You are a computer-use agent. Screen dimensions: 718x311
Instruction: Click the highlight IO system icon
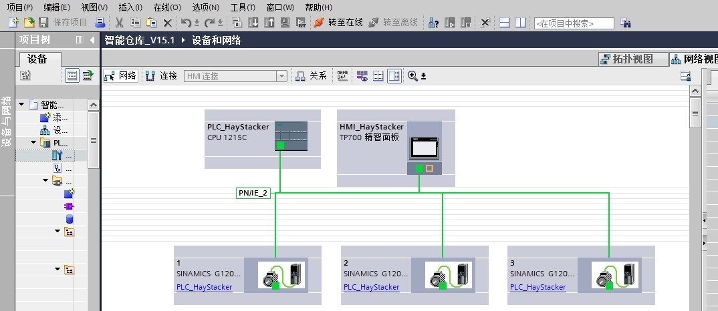pos(362,76)
